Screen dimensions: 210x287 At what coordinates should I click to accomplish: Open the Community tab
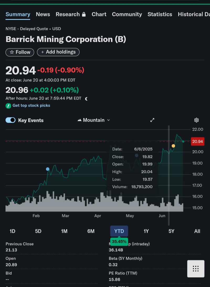[x=127, y=14]
